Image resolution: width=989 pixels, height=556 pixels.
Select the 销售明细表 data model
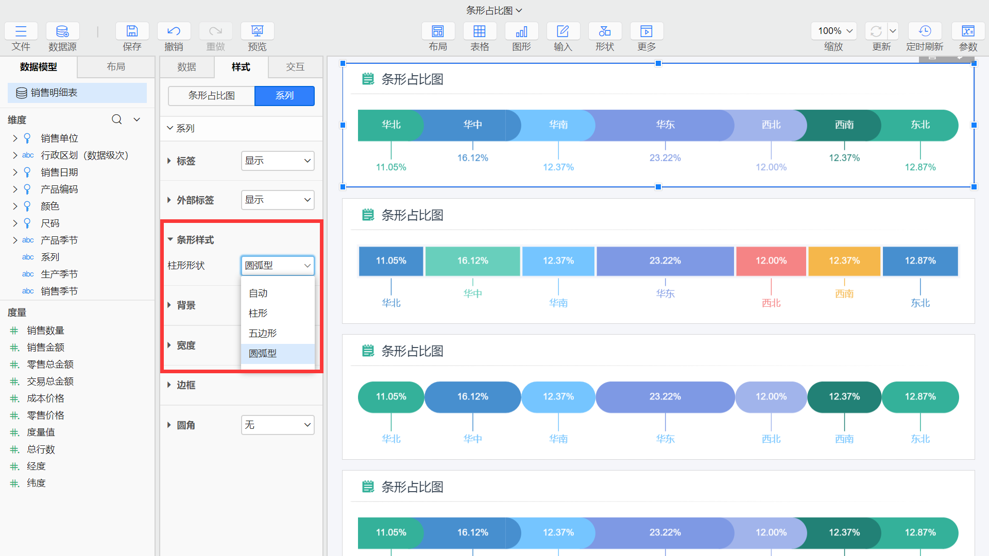pos(54,93)
